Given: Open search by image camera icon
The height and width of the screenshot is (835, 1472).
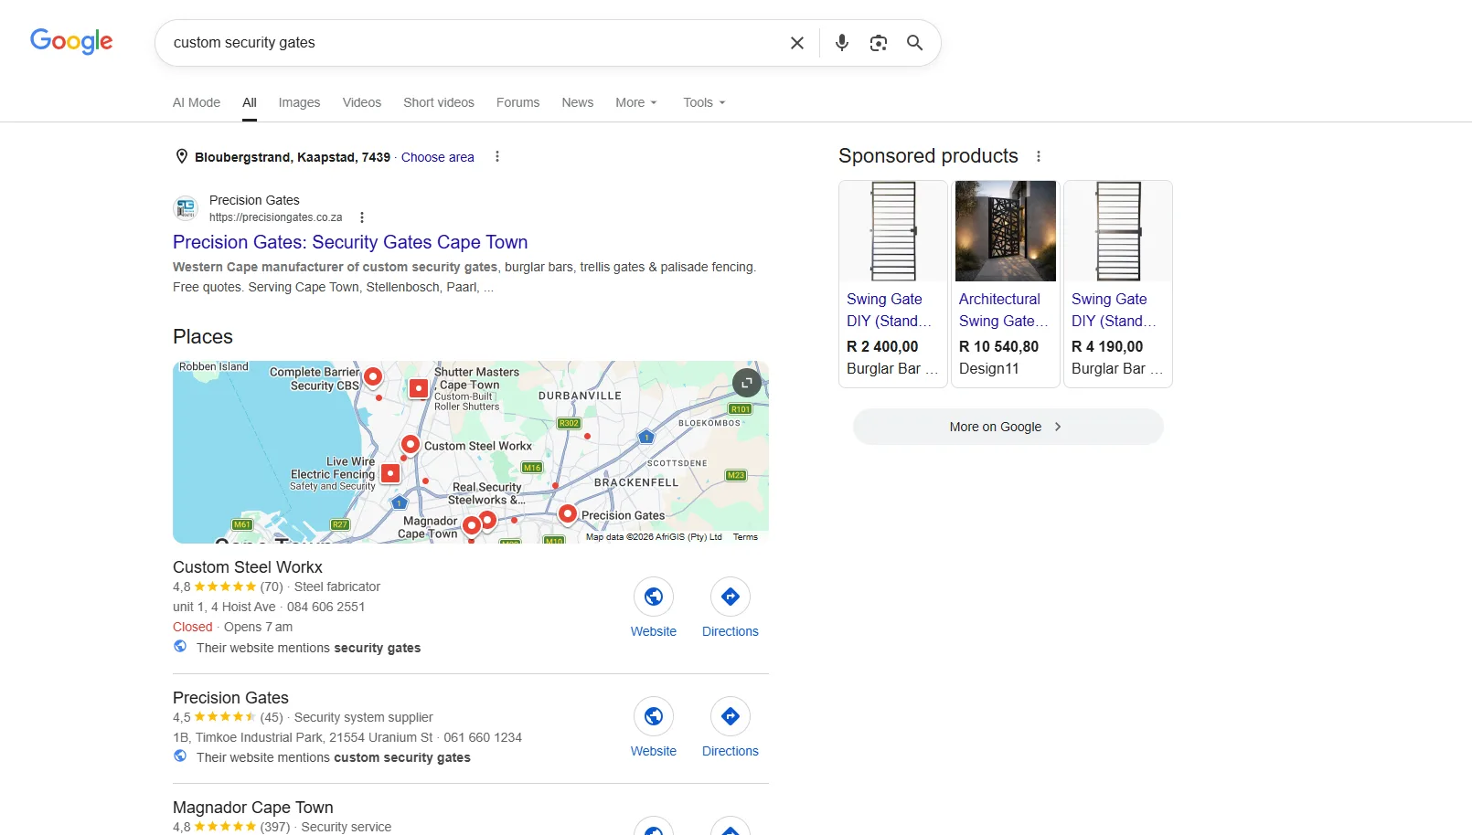Looking at the screenshot, I should pyautogui.click(x=879, y=43).
